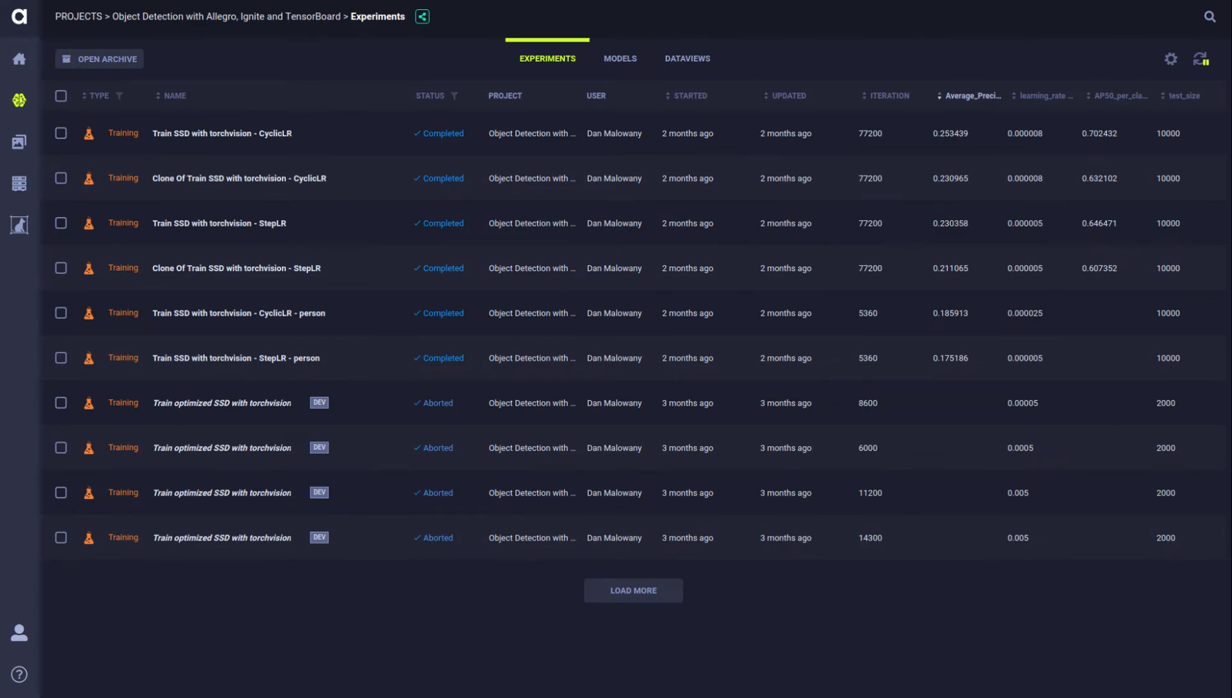Click DEV badge on 6000 iteration row
This screenshot has width=1232, height=698.
pos(319,447)
